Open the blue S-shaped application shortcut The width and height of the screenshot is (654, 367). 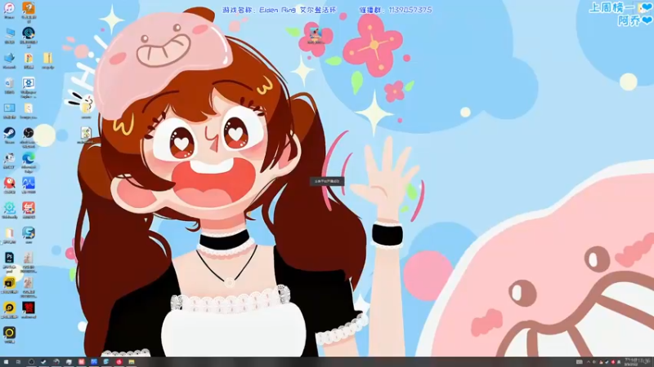29,233
